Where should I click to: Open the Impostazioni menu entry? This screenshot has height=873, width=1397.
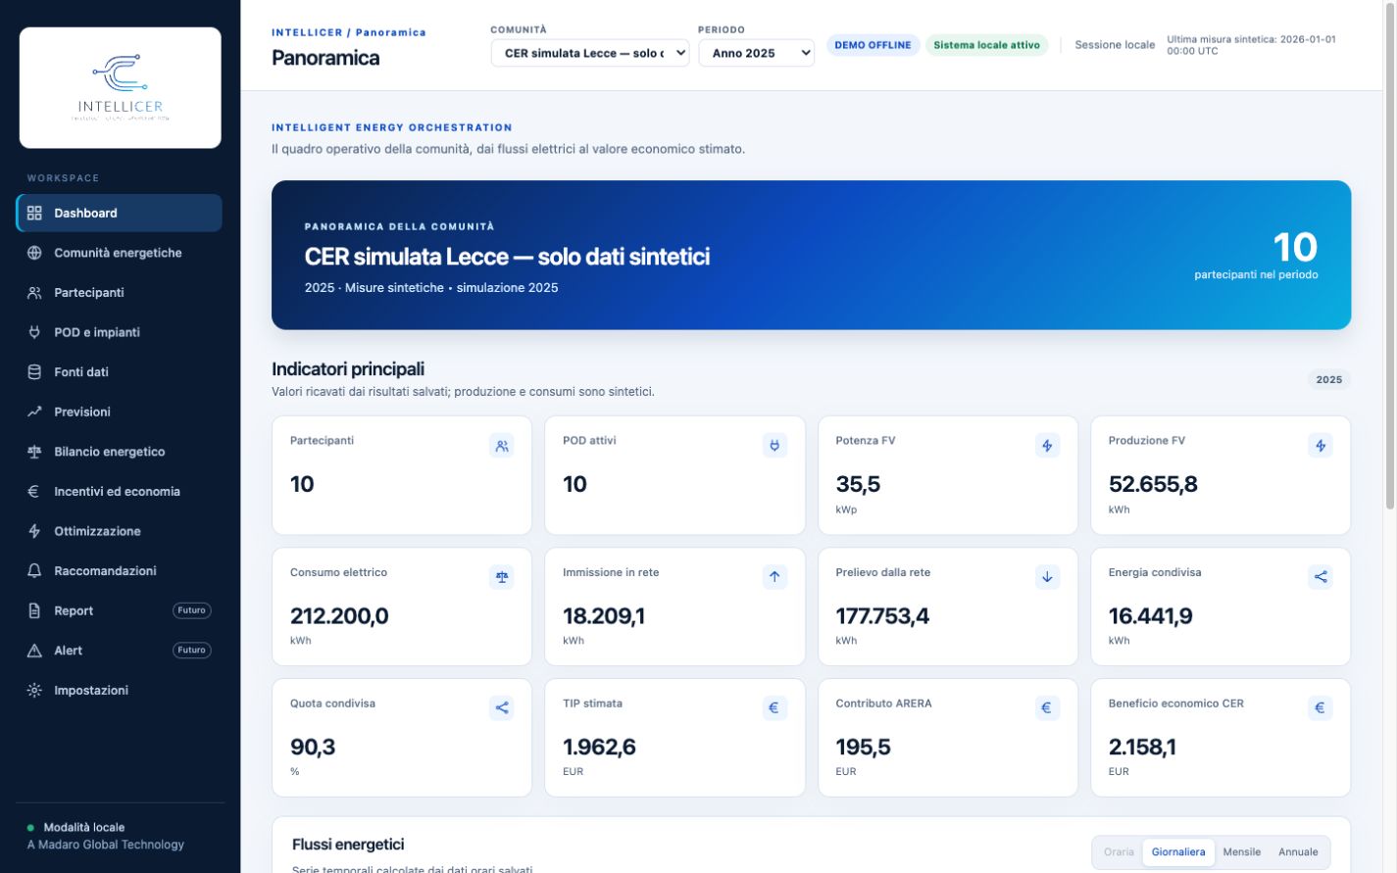click(120, 691)
